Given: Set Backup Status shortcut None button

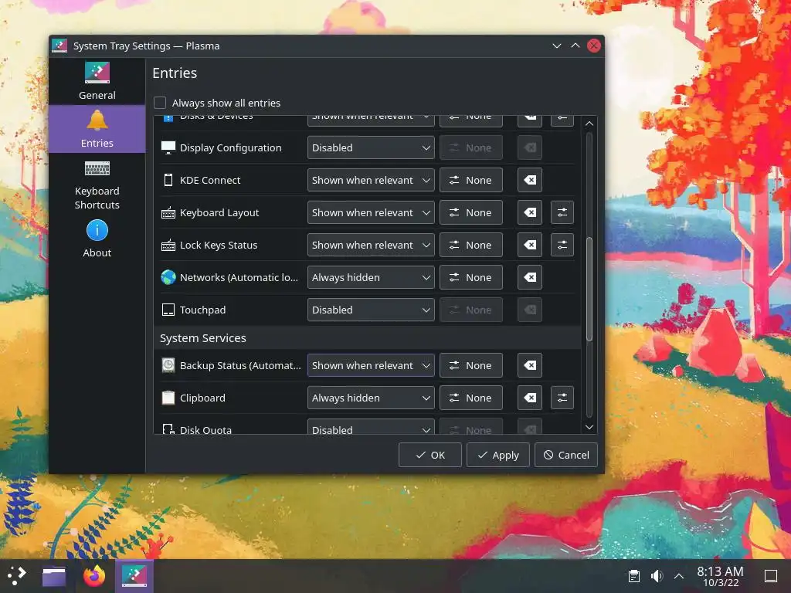Looking at the screenshot, I should coord(471,365).
